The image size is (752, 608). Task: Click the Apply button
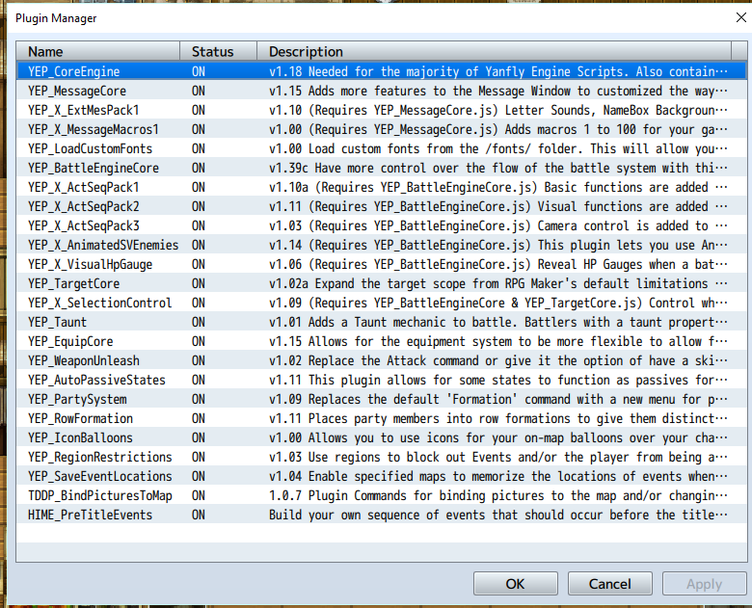[704, 584]
